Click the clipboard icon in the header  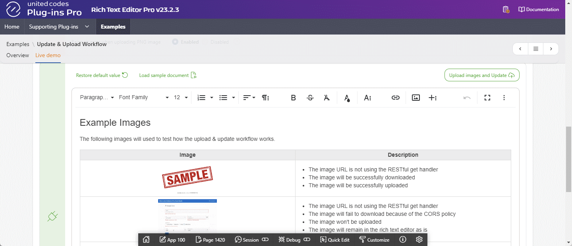coord(506,10)
